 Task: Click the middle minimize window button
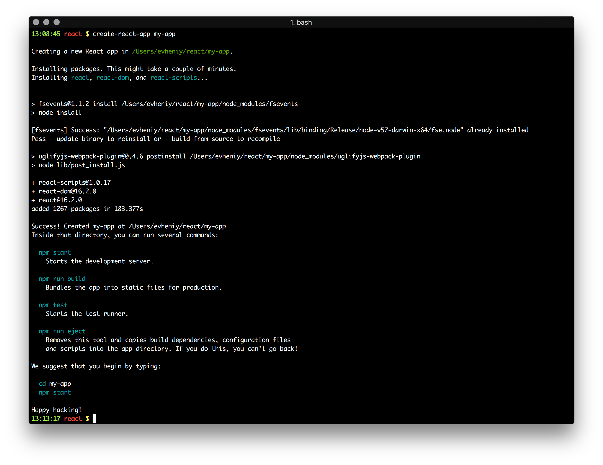pos(46,22)
